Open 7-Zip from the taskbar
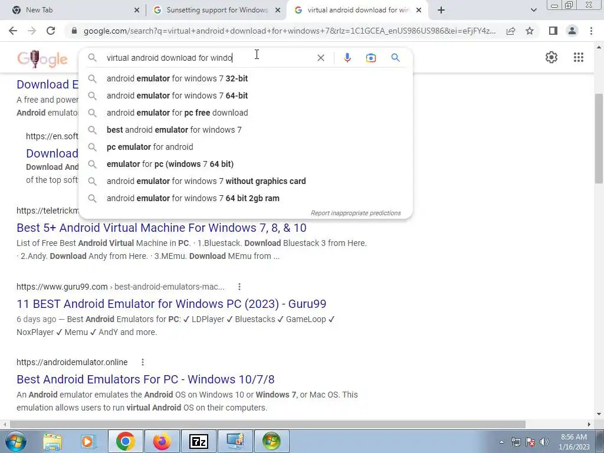This screenshot has width=604, height=453. pos(198,441)
